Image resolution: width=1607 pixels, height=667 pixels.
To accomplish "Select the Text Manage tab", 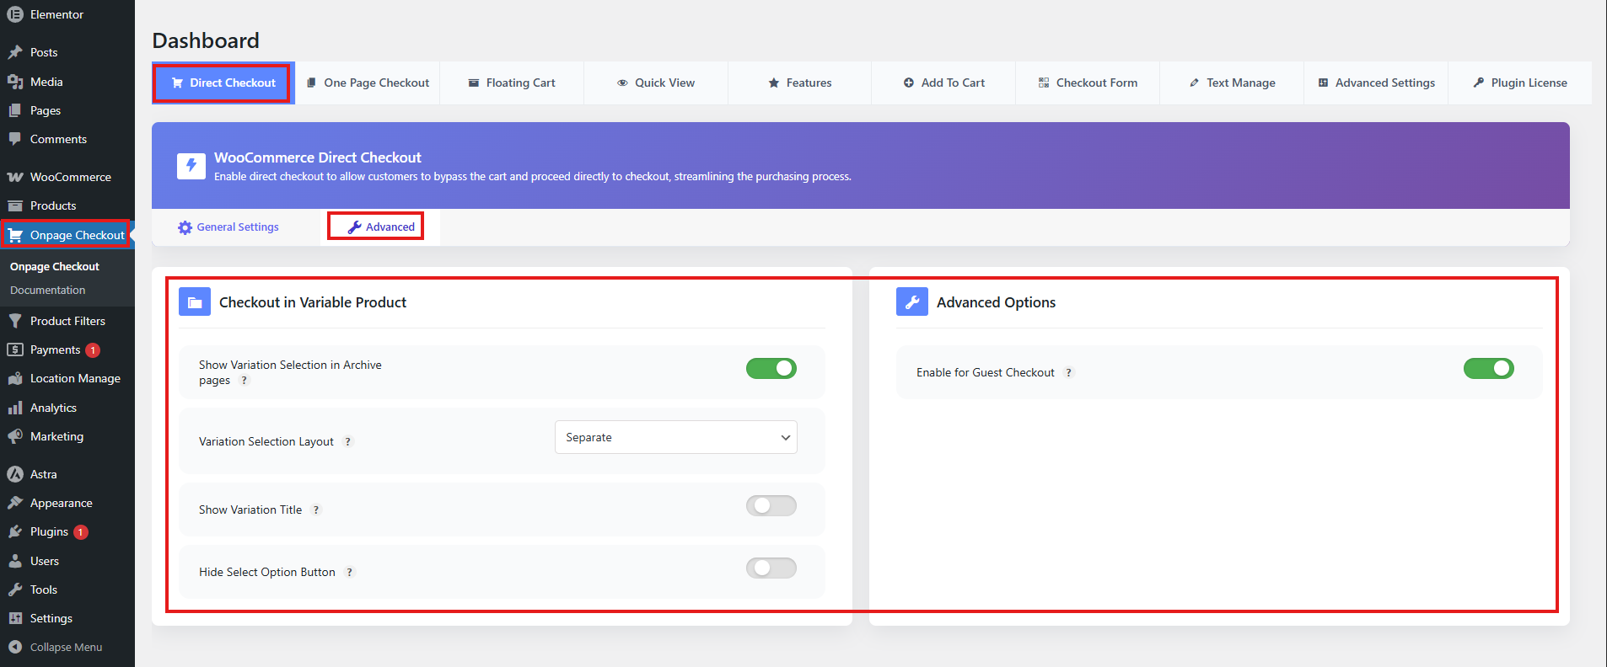I will (x=1232, y=83).
